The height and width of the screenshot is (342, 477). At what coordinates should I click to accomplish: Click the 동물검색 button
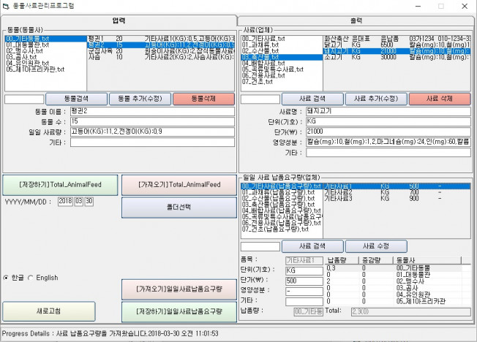pyautogui.click(x=75, y=99)
